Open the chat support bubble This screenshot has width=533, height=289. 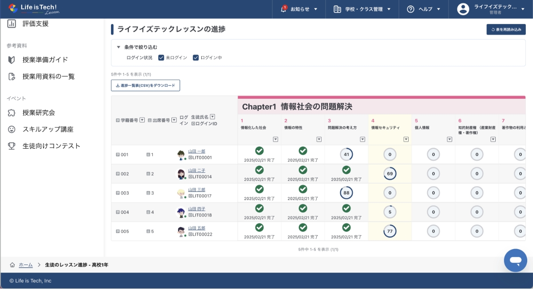pos(515,260)
